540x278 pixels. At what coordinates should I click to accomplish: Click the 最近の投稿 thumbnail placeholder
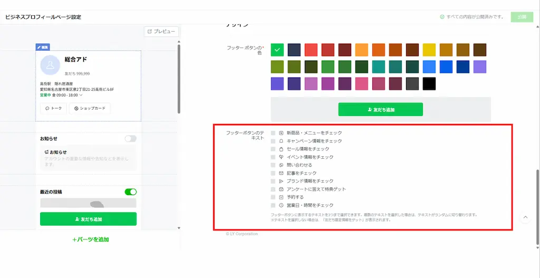pyautogui.click(x=88, y=203)
